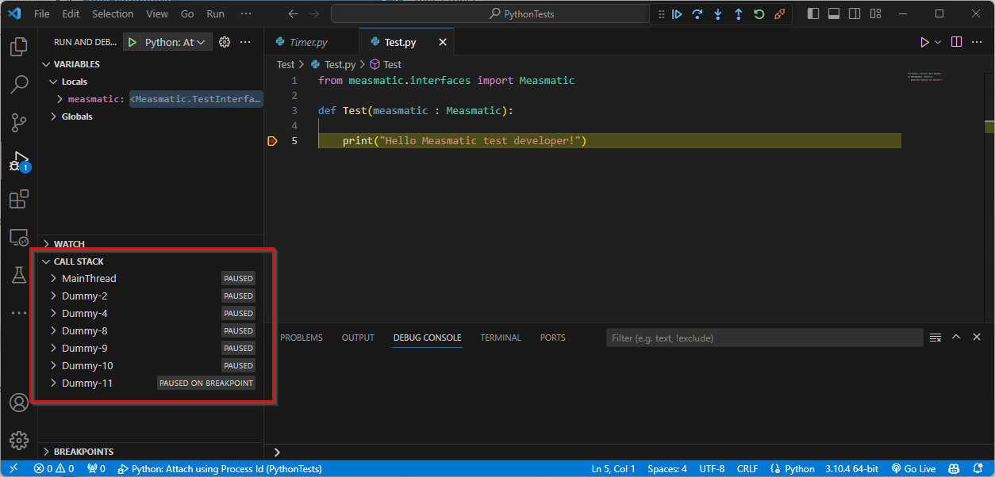Open the Search view in activity bar

[19, 84]
